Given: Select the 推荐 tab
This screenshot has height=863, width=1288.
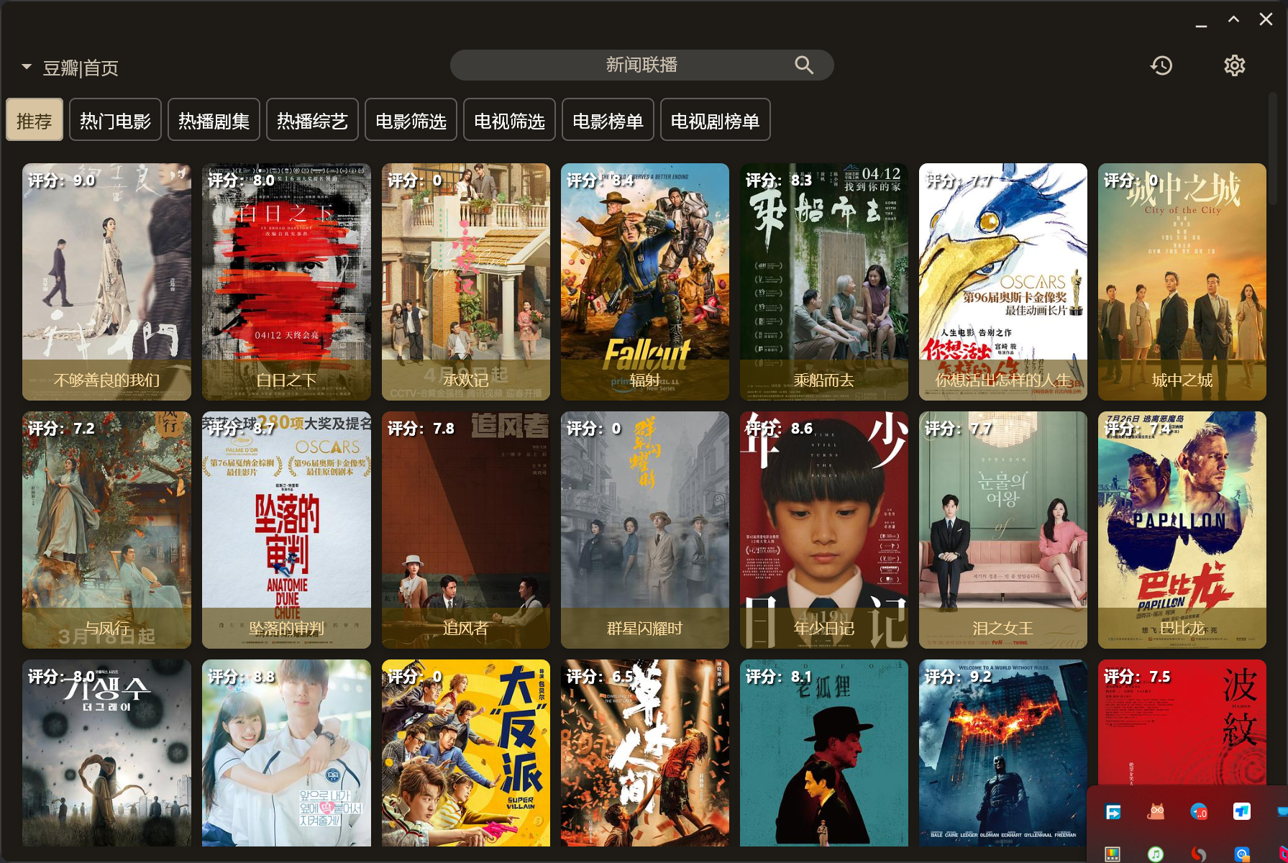Looking at the screenshot, I should (x=35, y=120).
